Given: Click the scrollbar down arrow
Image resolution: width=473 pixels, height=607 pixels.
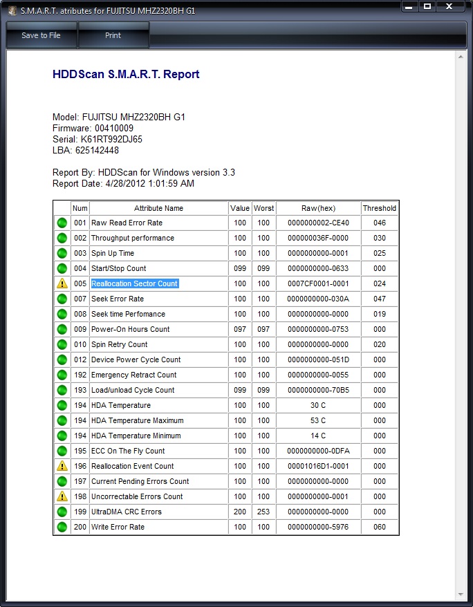Looking at the screenshot, I should click(x=461, y=595).
